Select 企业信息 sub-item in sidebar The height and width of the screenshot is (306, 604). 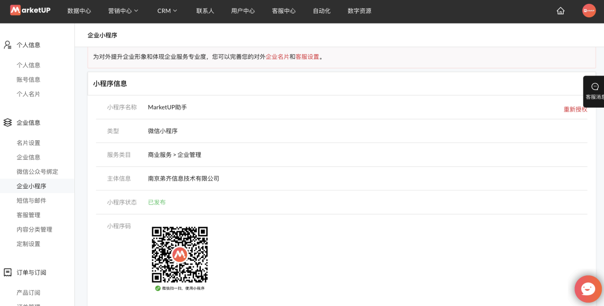[29, 157]
